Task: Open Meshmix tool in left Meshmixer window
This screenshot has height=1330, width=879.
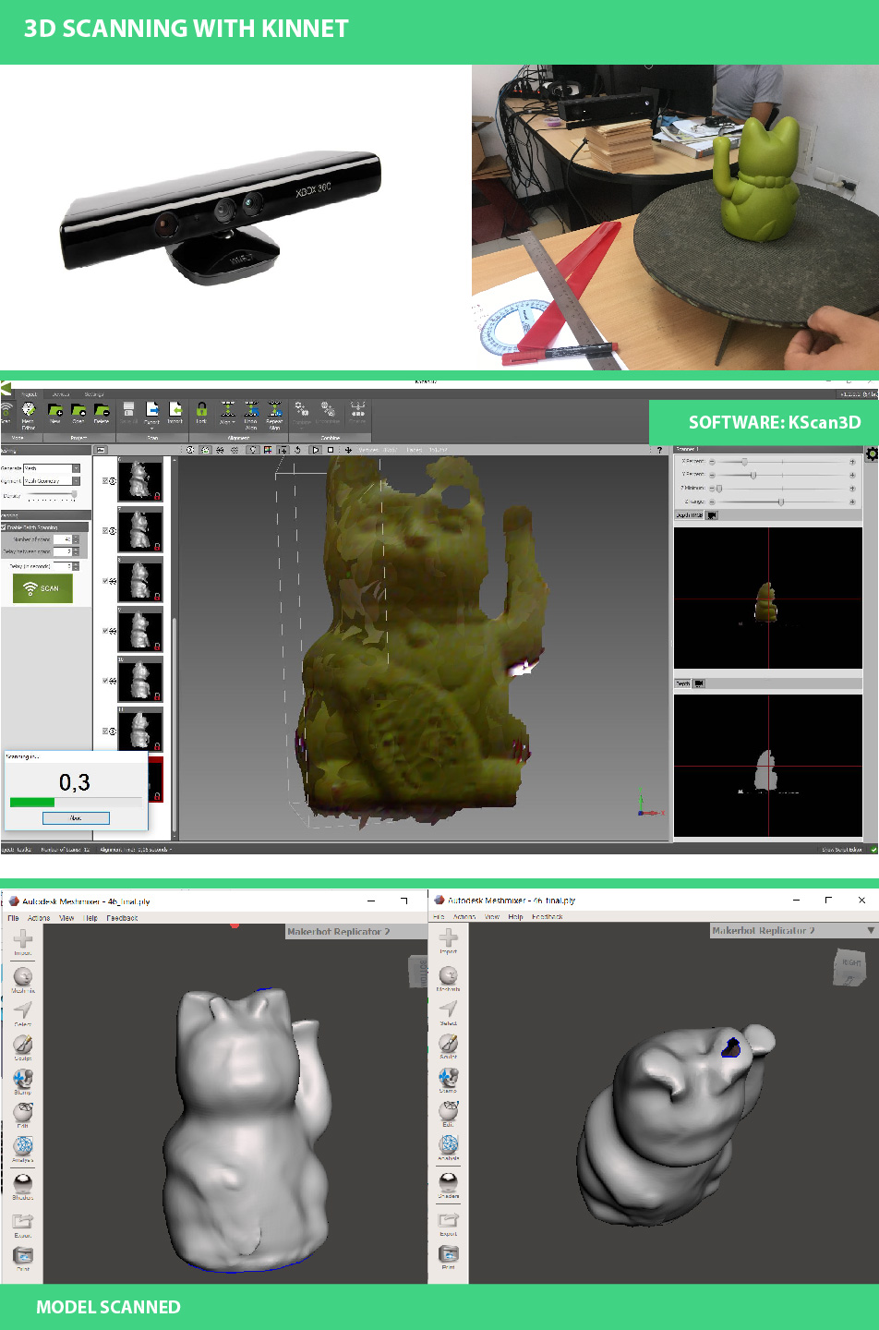Action: [x=23, y=979]
